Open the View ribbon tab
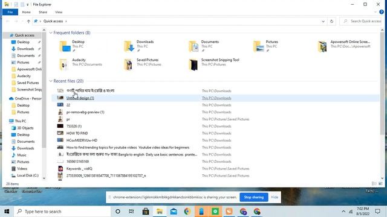 click(59, 12)
